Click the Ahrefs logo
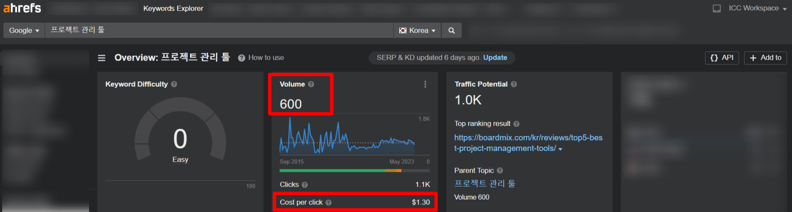 coord(22,8)
